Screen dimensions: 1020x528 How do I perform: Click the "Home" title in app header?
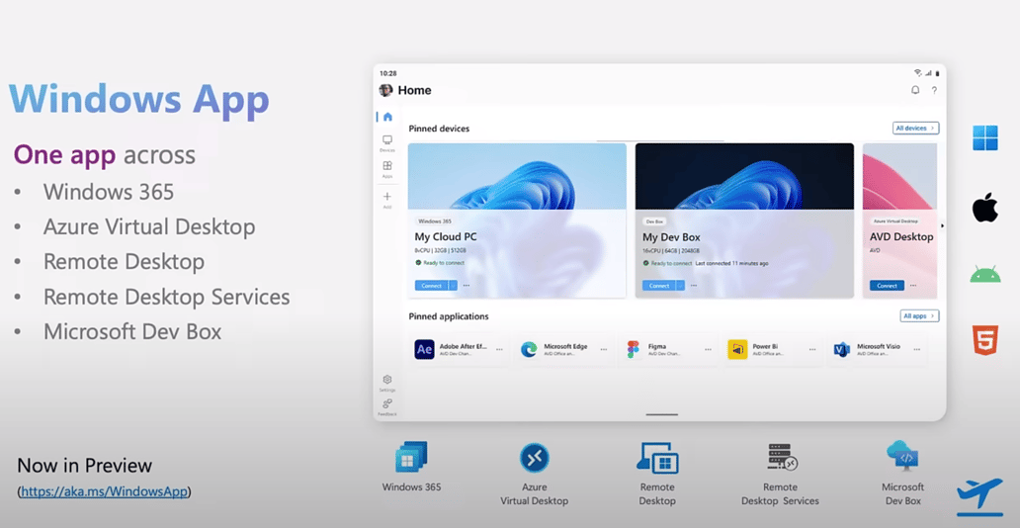[x=414, y=91]
